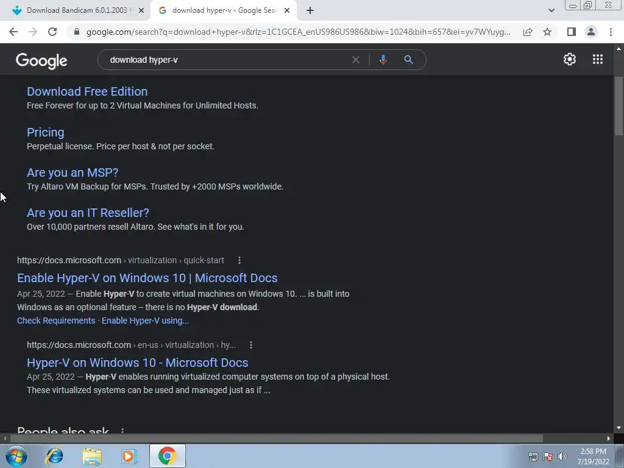Viewport: 624px width, 468px height.
Task: Bookmark this tab with the star icon
Action: point(547,32)
